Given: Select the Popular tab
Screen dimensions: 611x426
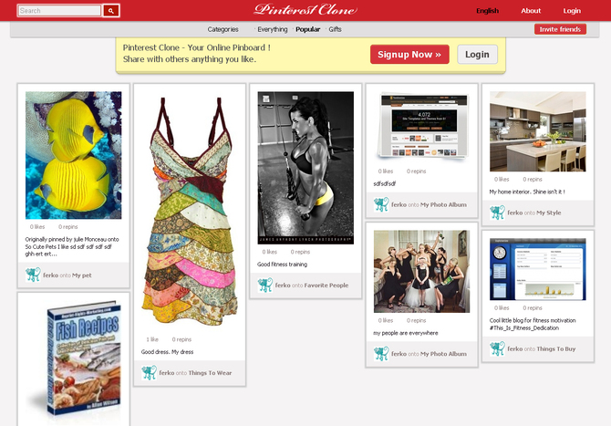Looking at the screenshot, I should coord(308,29).
